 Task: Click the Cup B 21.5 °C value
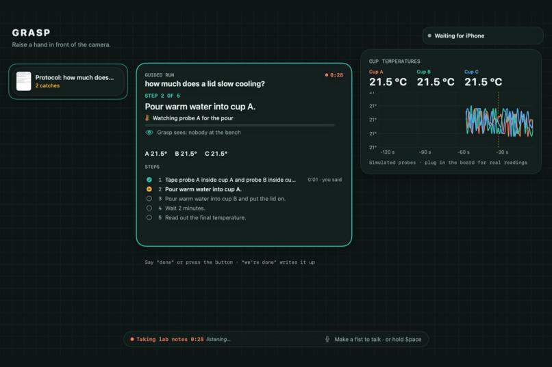click(436, 82)
